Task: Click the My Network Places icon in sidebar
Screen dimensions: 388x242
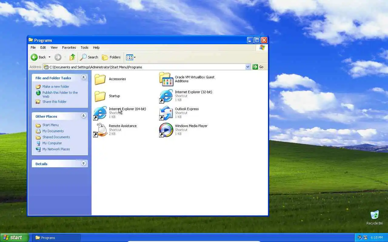Action: [38, 149]
